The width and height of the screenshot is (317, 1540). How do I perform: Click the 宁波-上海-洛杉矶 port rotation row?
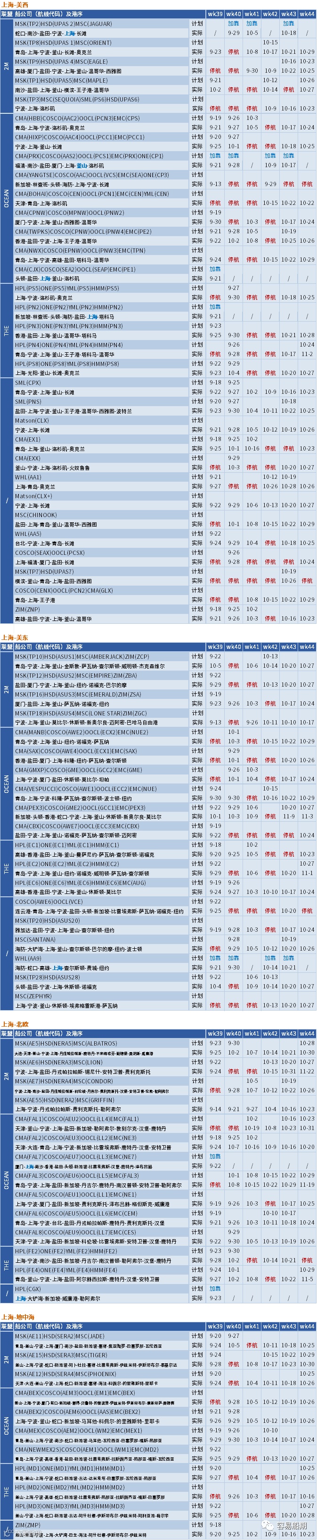(101, 109)
